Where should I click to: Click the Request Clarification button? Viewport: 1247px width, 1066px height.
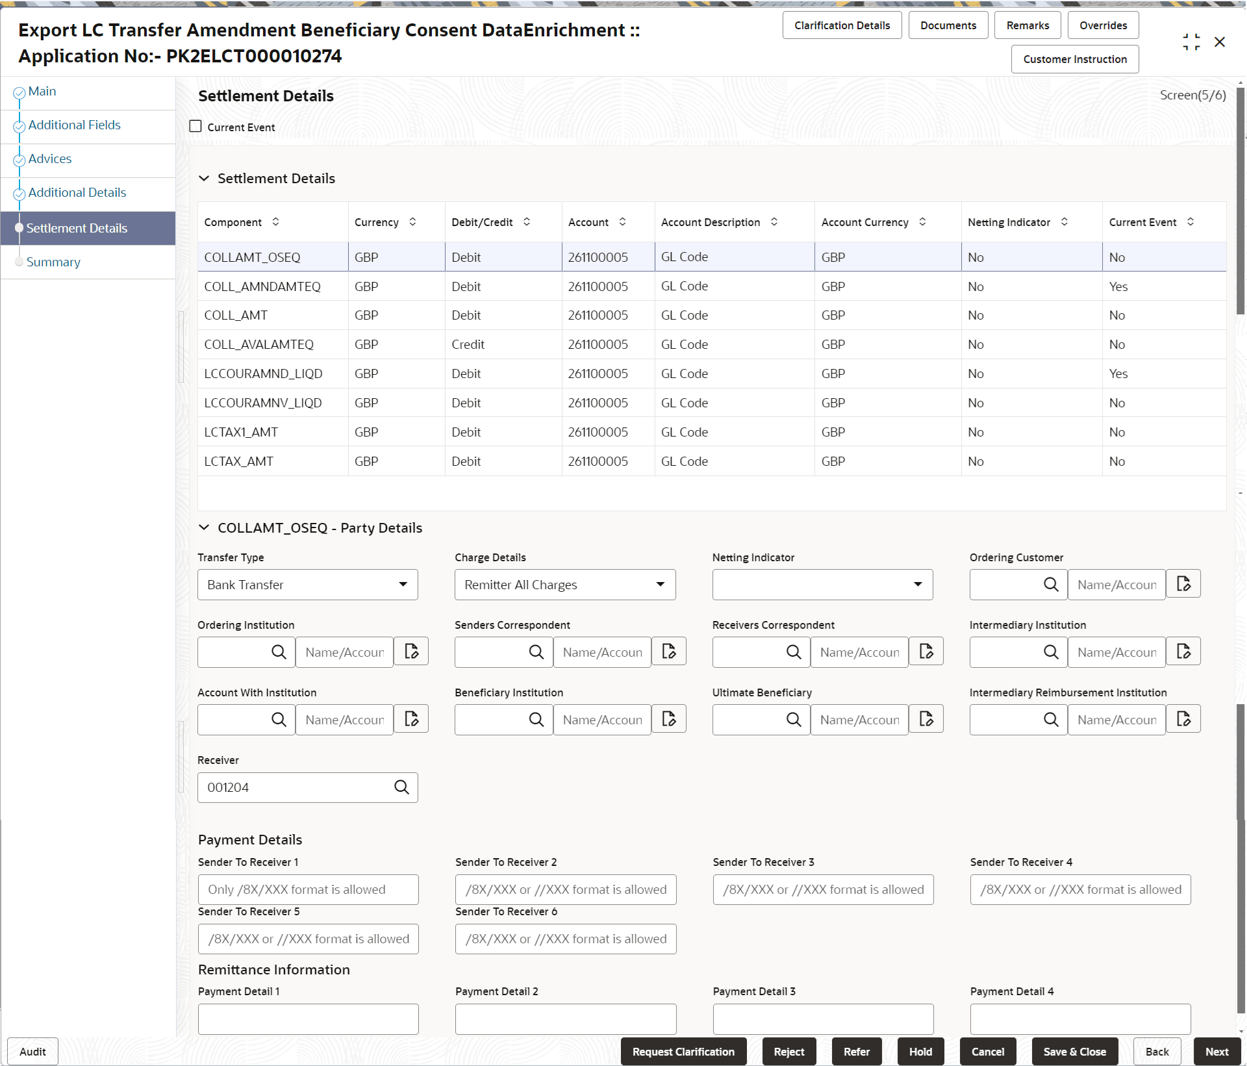683,1051
